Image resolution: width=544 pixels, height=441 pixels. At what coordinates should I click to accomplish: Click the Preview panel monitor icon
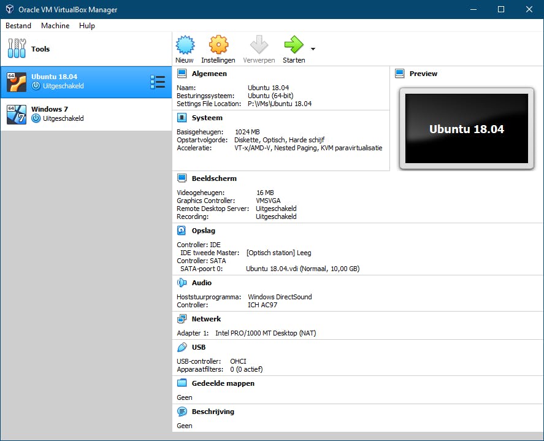pos(400,74)
